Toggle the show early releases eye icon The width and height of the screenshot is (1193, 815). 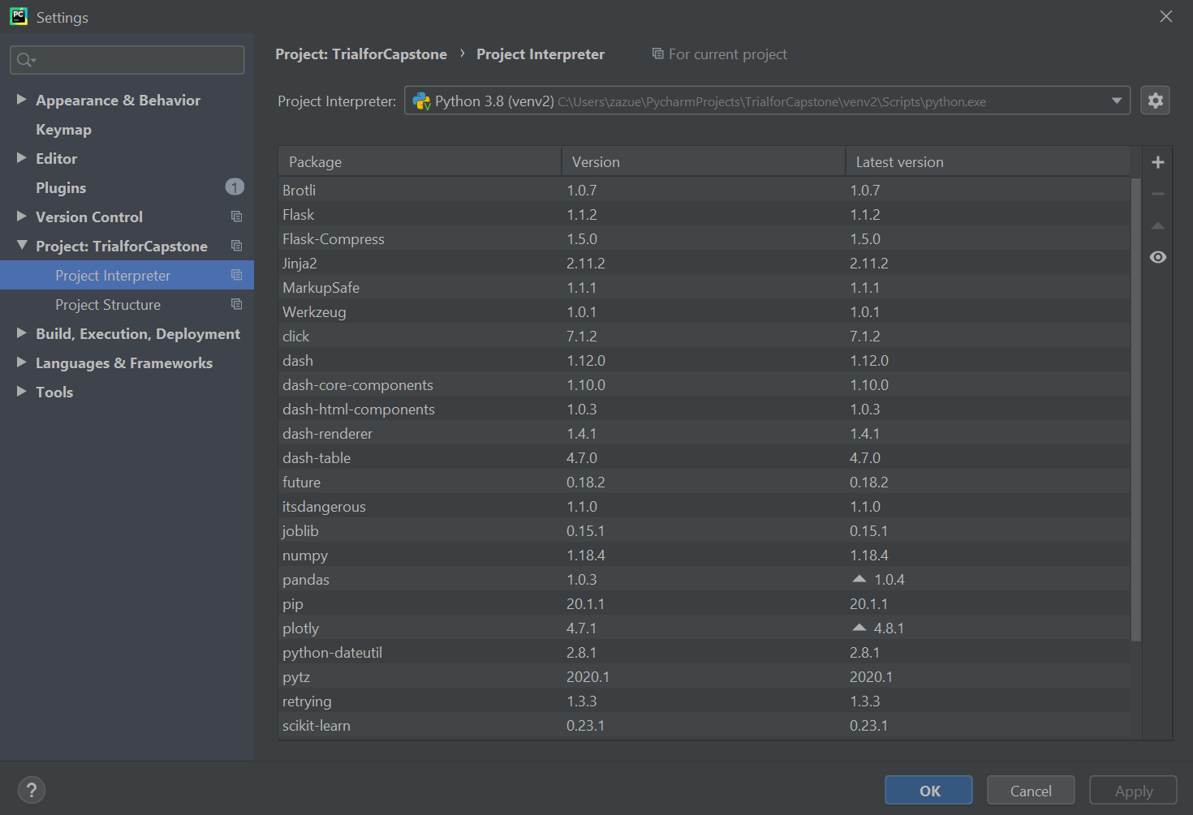(1158, 257)
